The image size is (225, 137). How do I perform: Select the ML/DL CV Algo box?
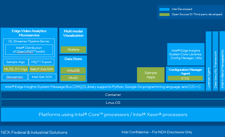pyautogui.click(x=15, y=69)
